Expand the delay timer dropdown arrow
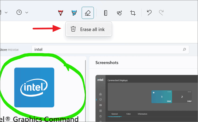 click(x=27, y=12)
